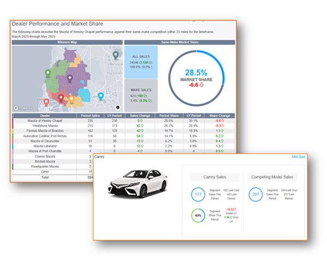Click the dark red map pin
327x273 pixels.
[x=60, y=98]
